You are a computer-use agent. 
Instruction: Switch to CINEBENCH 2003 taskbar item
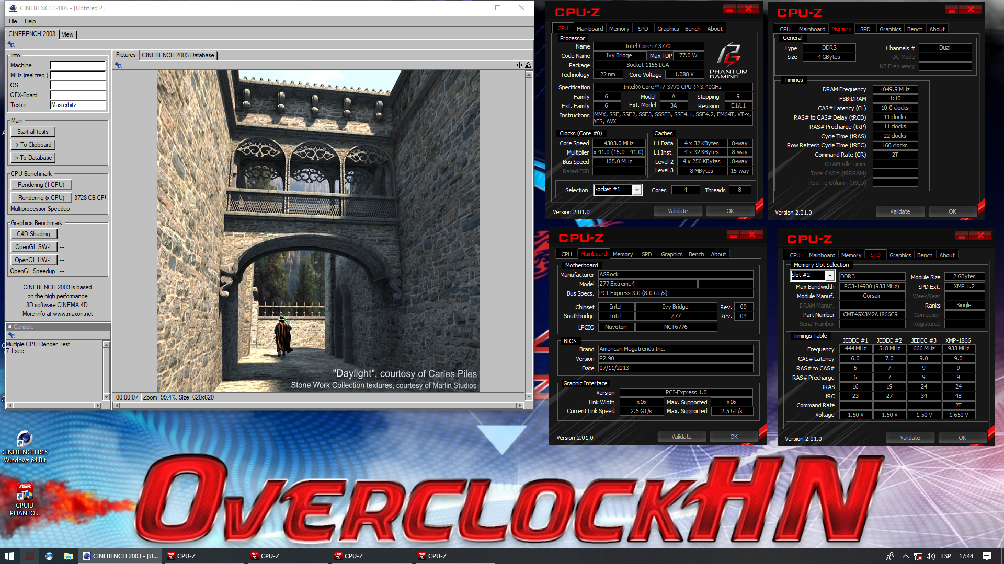(120, 556)
